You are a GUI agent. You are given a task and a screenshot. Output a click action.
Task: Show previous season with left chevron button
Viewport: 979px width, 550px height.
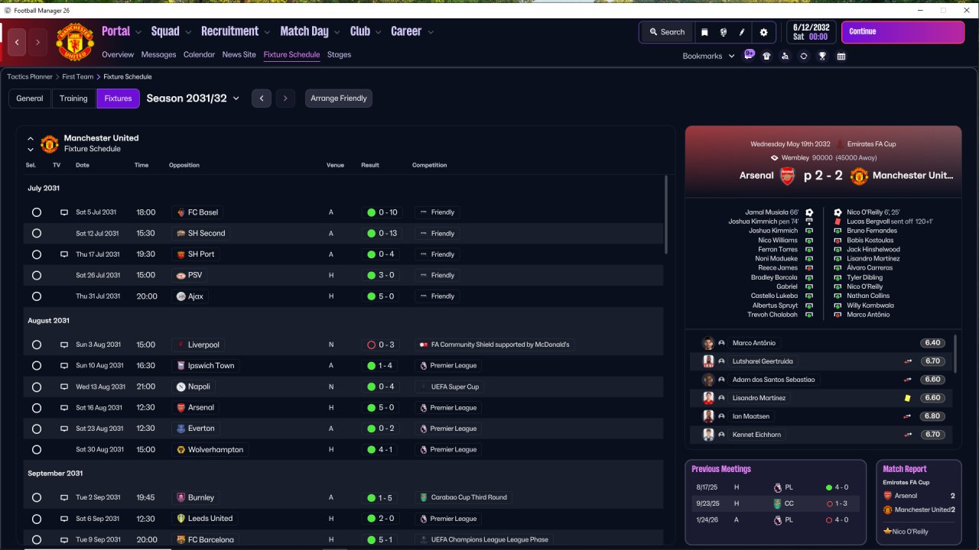point(262,98)
